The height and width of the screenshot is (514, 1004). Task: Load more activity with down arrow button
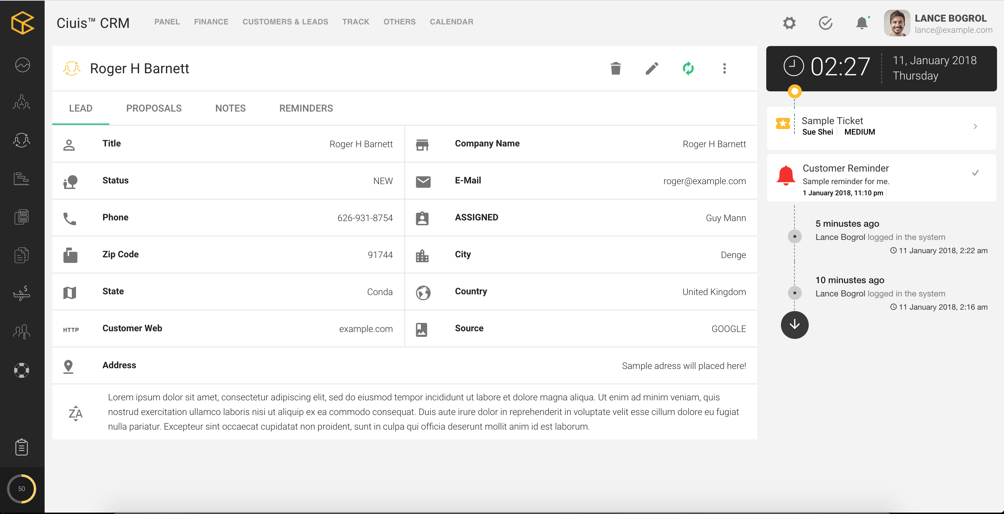(794, 324)
